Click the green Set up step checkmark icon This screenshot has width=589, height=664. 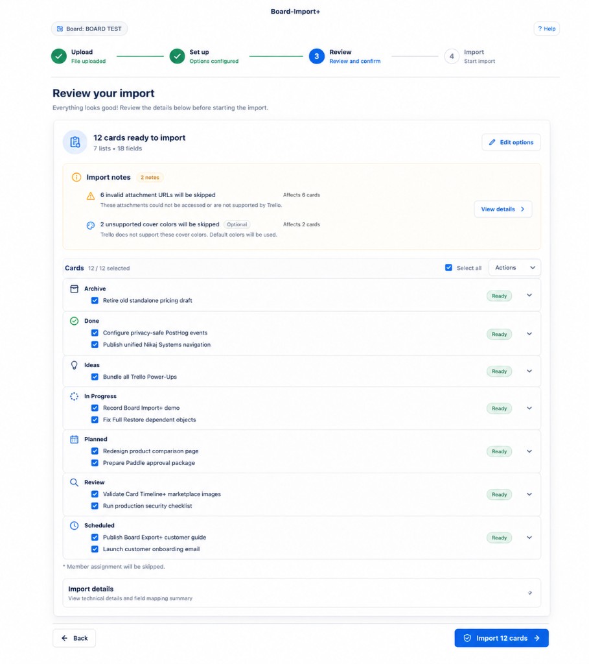point(178,56)
